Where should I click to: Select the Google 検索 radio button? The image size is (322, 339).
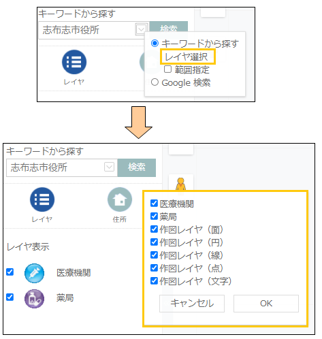[x=155, y=82]
